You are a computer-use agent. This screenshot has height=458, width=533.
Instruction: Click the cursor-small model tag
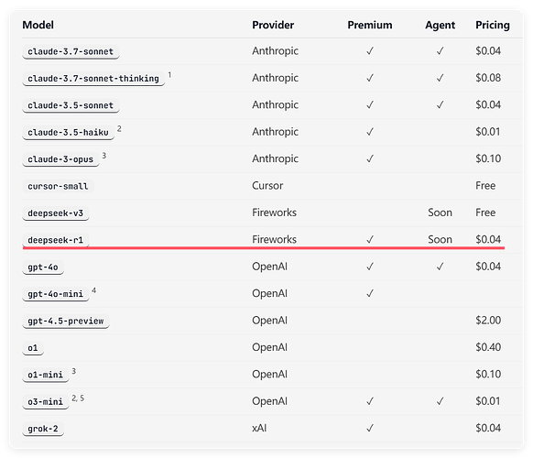click(x=58, y=186)
